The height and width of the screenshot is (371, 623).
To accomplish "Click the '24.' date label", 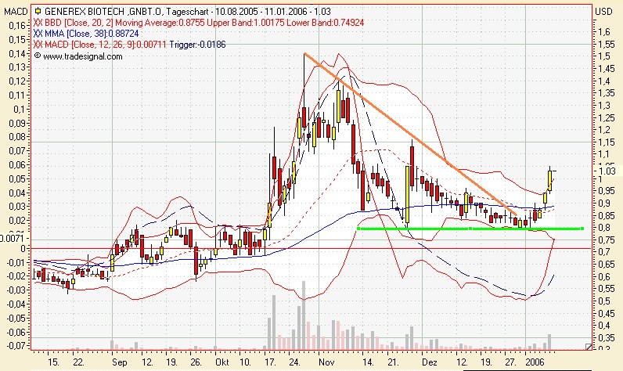I will click(x=294, y=362).
